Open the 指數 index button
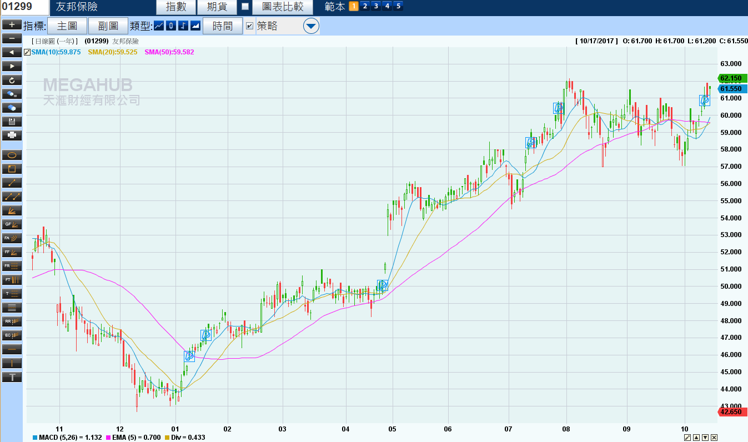Screen dimensions: 748x442 (175, 7)
